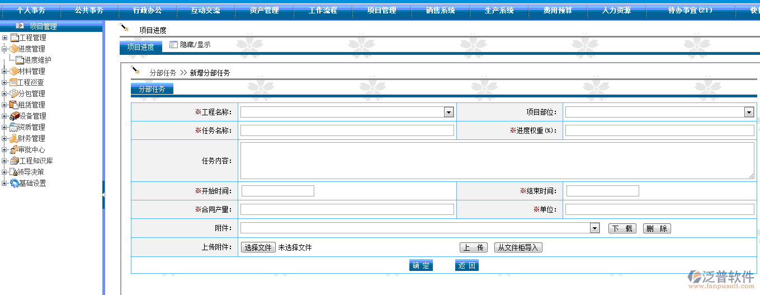Expand the 基础设置 tree node

click(4, 183)
